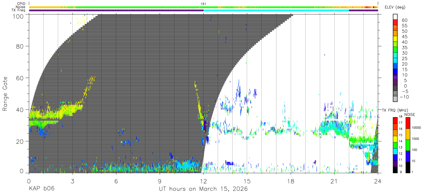Select the CPID value 151
Image resolution: width=425 pixels, height=196 pixels.
coord(203,4)
